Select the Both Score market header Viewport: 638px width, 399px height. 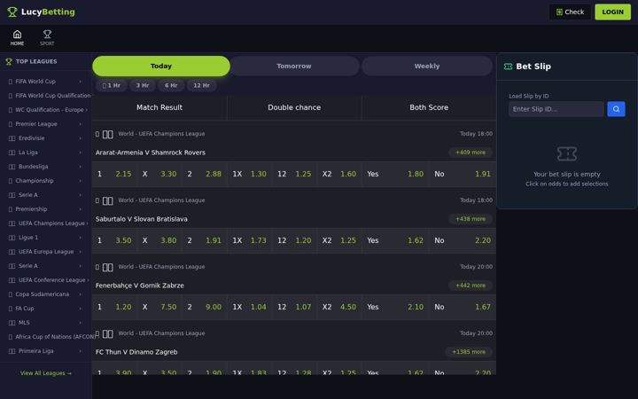(429, 107)
